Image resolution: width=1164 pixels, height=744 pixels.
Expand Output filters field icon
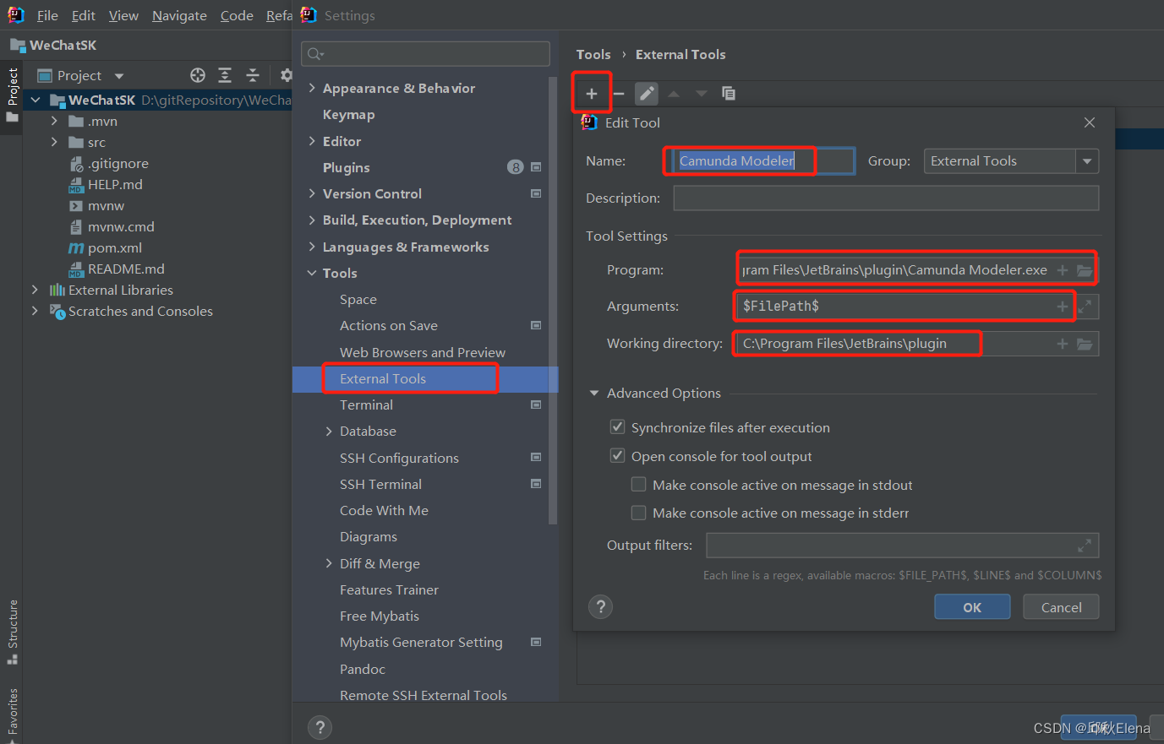pyautogui.click(x=1085, y=546)
